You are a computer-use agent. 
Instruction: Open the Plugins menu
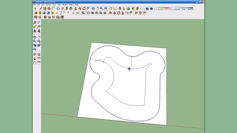[x=71, y=5]
